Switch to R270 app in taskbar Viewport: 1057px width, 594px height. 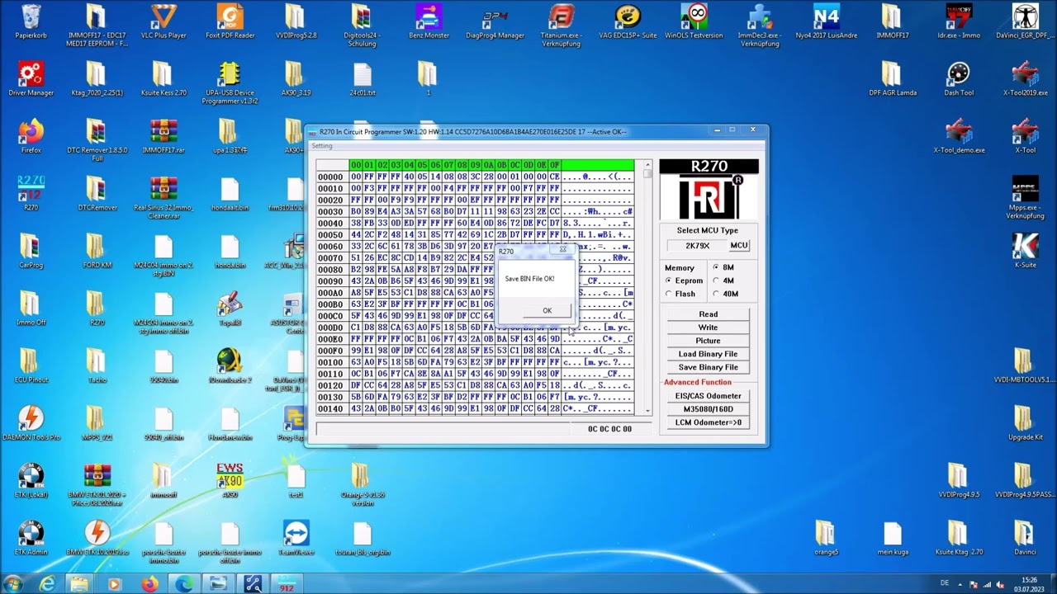[x=286, y=584]
